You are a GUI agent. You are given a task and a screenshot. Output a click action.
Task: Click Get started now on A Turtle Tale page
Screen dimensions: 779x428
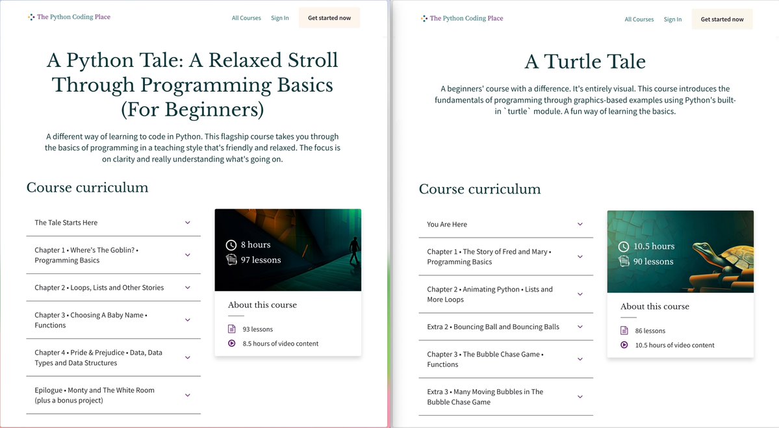tap(722, 19)
